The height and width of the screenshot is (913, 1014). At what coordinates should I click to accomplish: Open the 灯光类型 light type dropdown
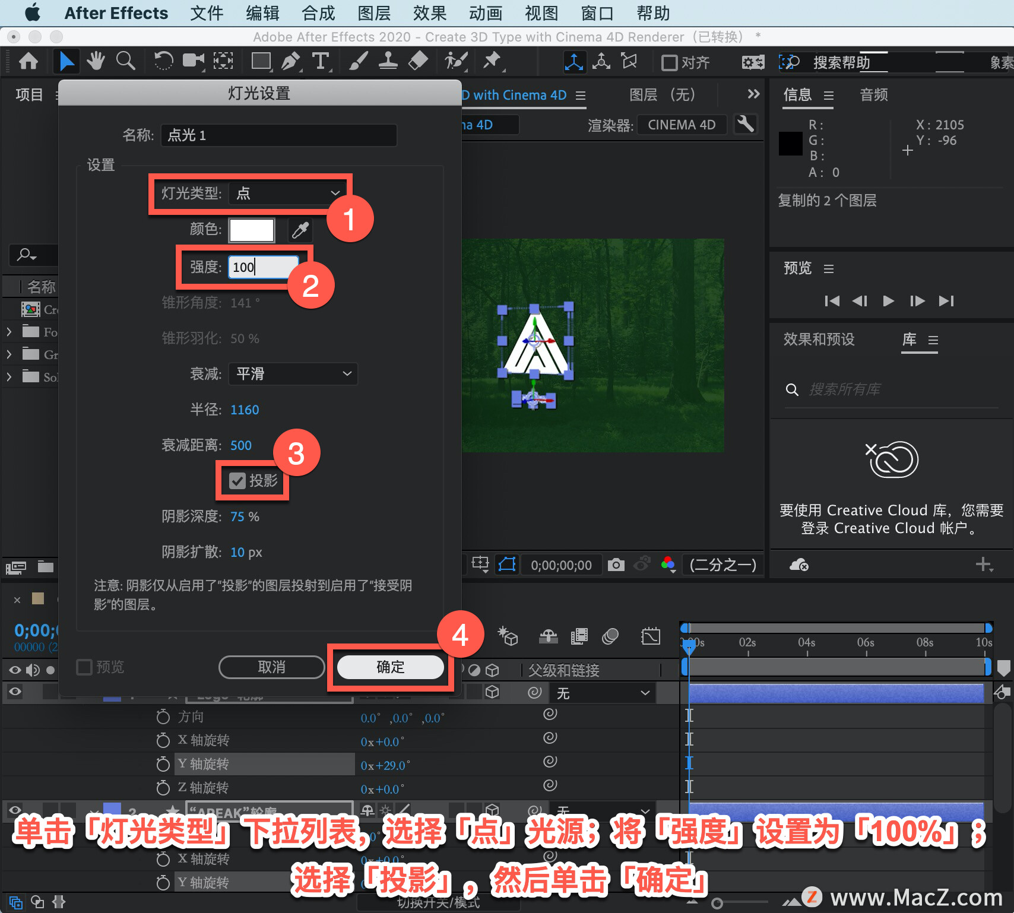pos(287,193)
